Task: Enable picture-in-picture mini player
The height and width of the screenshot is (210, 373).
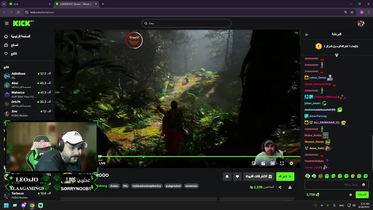Action: [x=254, y=163]
